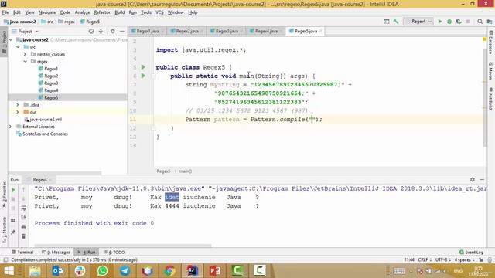Screen dimensions: 495x278
Task: Hide the Project tool window
Action: pos(122,31)
